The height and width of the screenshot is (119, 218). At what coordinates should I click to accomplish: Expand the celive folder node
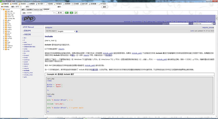click(x=4, y=26)
